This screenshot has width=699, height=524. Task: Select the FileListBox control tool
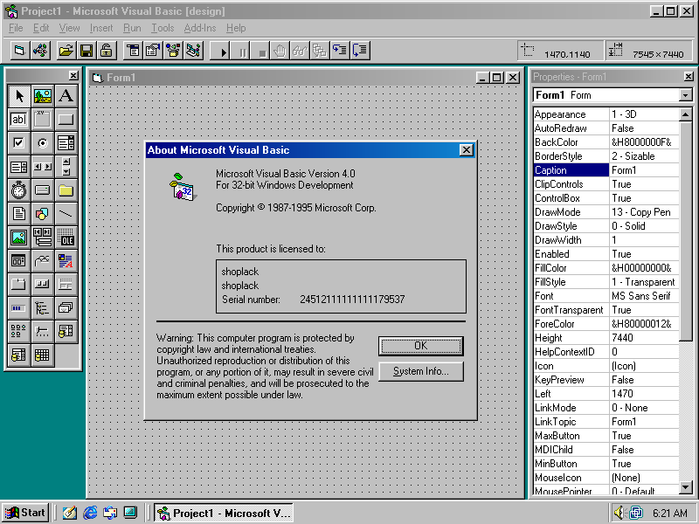pos(18,214)
